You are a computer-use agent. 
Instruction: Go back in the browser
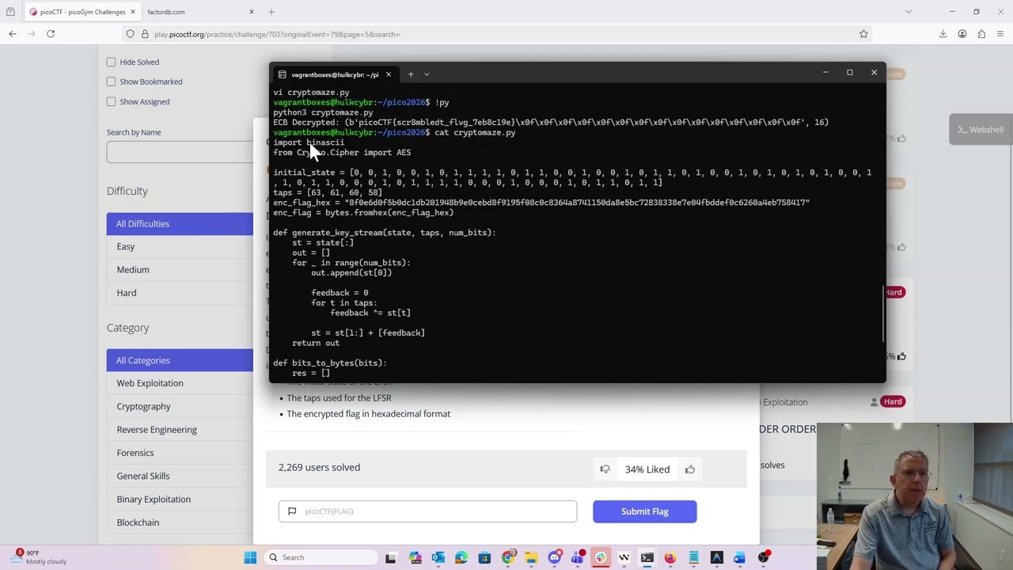click(x=13, y=34)
